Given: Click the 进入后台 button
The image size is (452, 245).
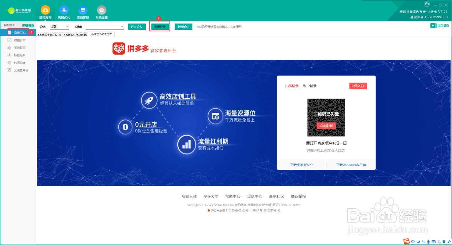Looking at the screenshot, I should click(x=136, y=27).
